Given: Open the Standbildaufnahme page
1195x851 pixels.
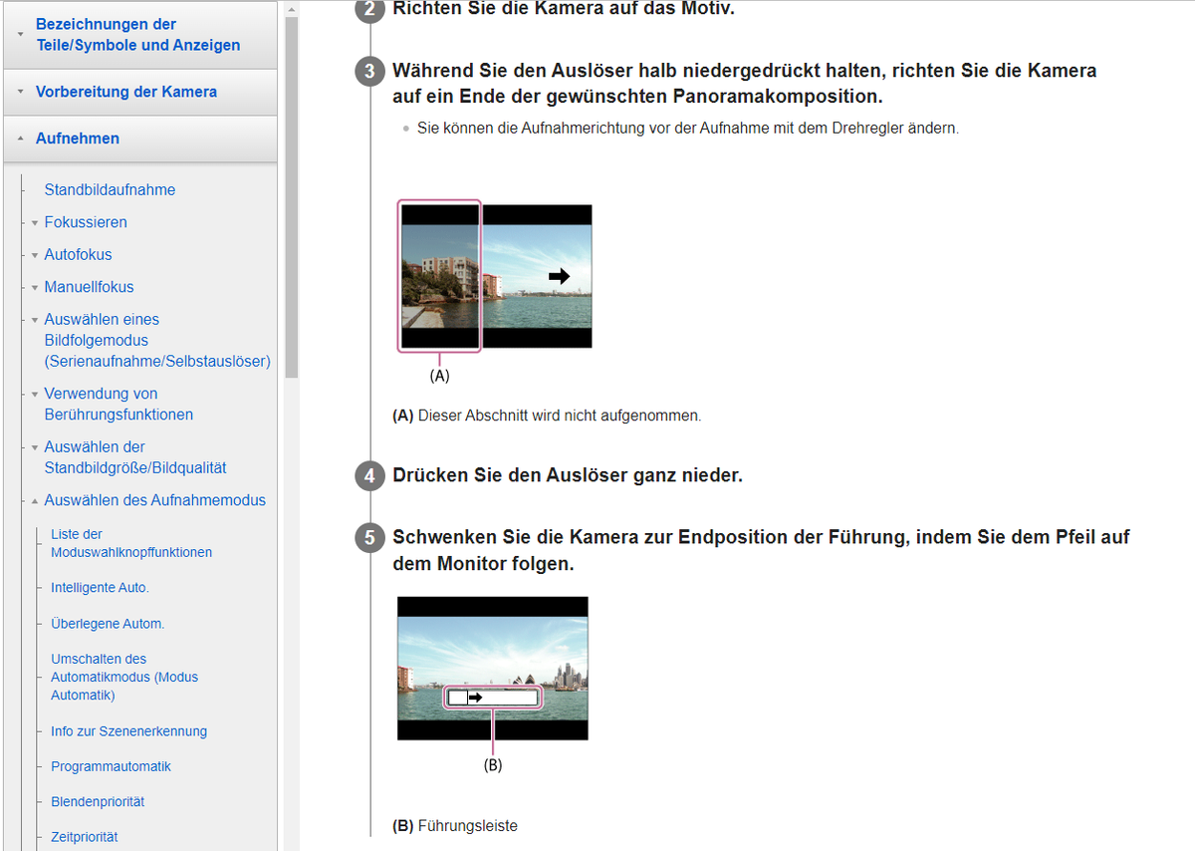Looking at the screenshot, I should click(x=110, y=189).
